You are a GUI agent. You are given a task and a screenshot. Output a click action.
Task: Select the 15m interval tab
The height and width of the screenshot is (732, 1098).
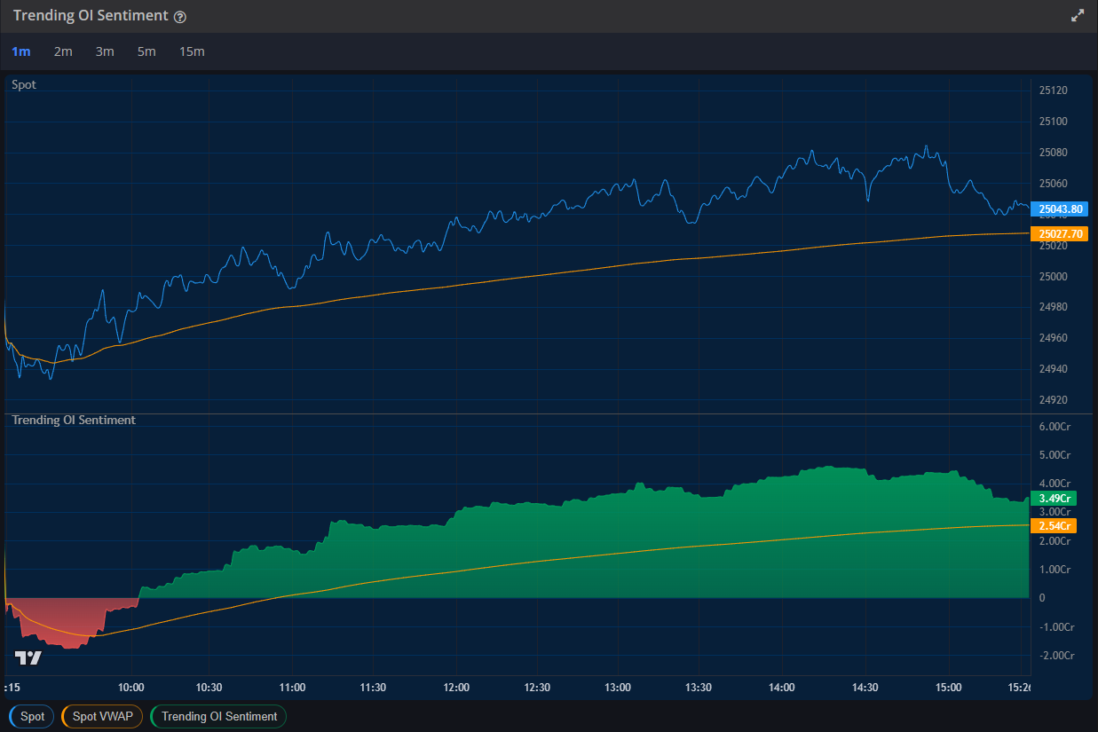[x=192, y=51]
